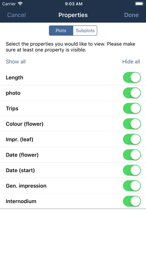This screenshot has height=259, width=146.
Task: Switch off Impr. (leaf) property
Action: [132, 139]
